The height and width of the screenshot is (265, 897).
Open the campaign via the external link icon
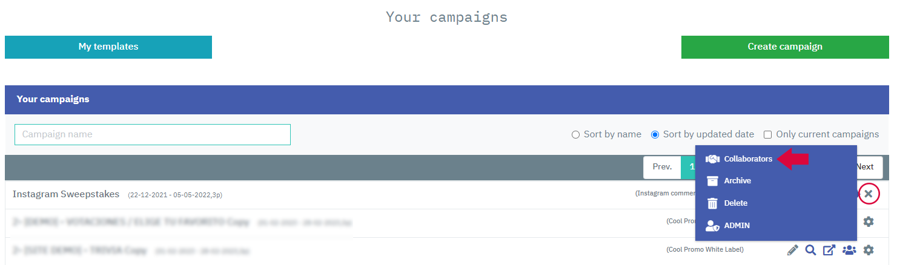tap(829, 249)
